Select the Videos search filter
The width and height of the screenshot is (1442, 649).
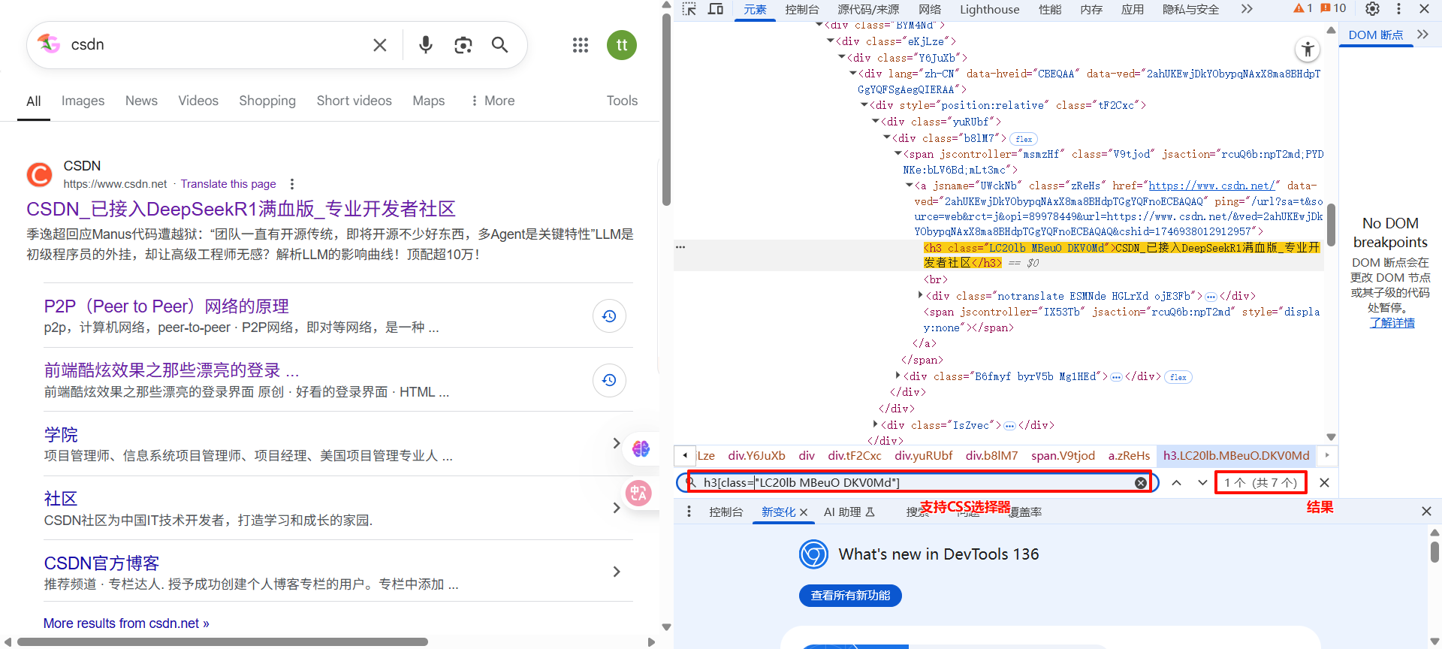(198, 101)
